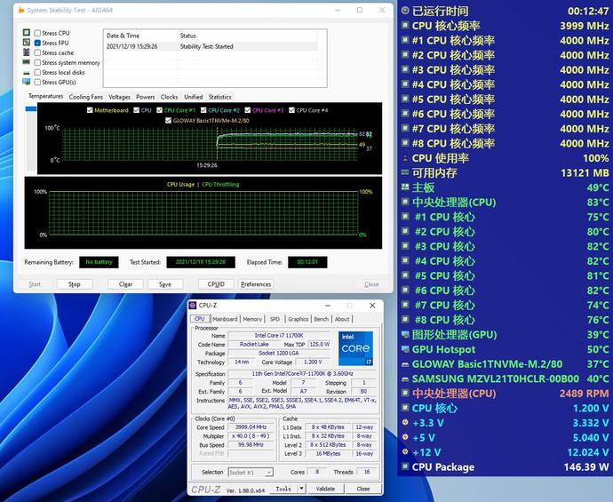The image size is (613, 502).
Task: Click the Stress local disks icon
Action: [x=26, y=72]
